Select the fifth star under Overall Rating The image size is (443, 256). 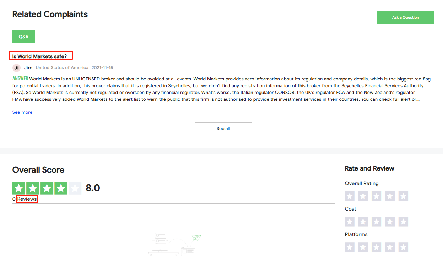[x=403, y=196]
